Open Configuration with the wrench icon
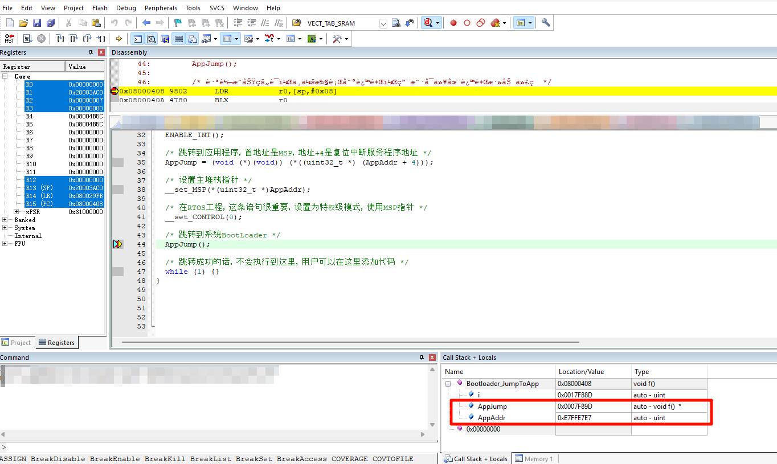 coord(546,23)
